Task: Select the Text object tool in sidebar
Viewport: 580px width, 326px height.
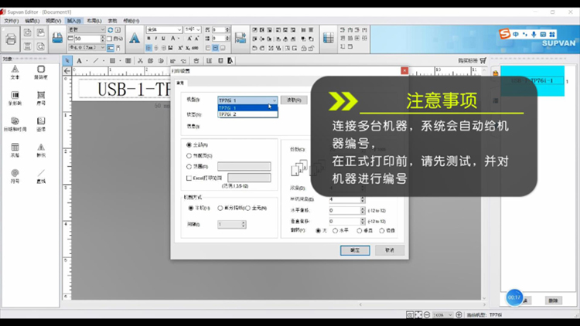Action: pyautogui.click(x=15, y=72)
